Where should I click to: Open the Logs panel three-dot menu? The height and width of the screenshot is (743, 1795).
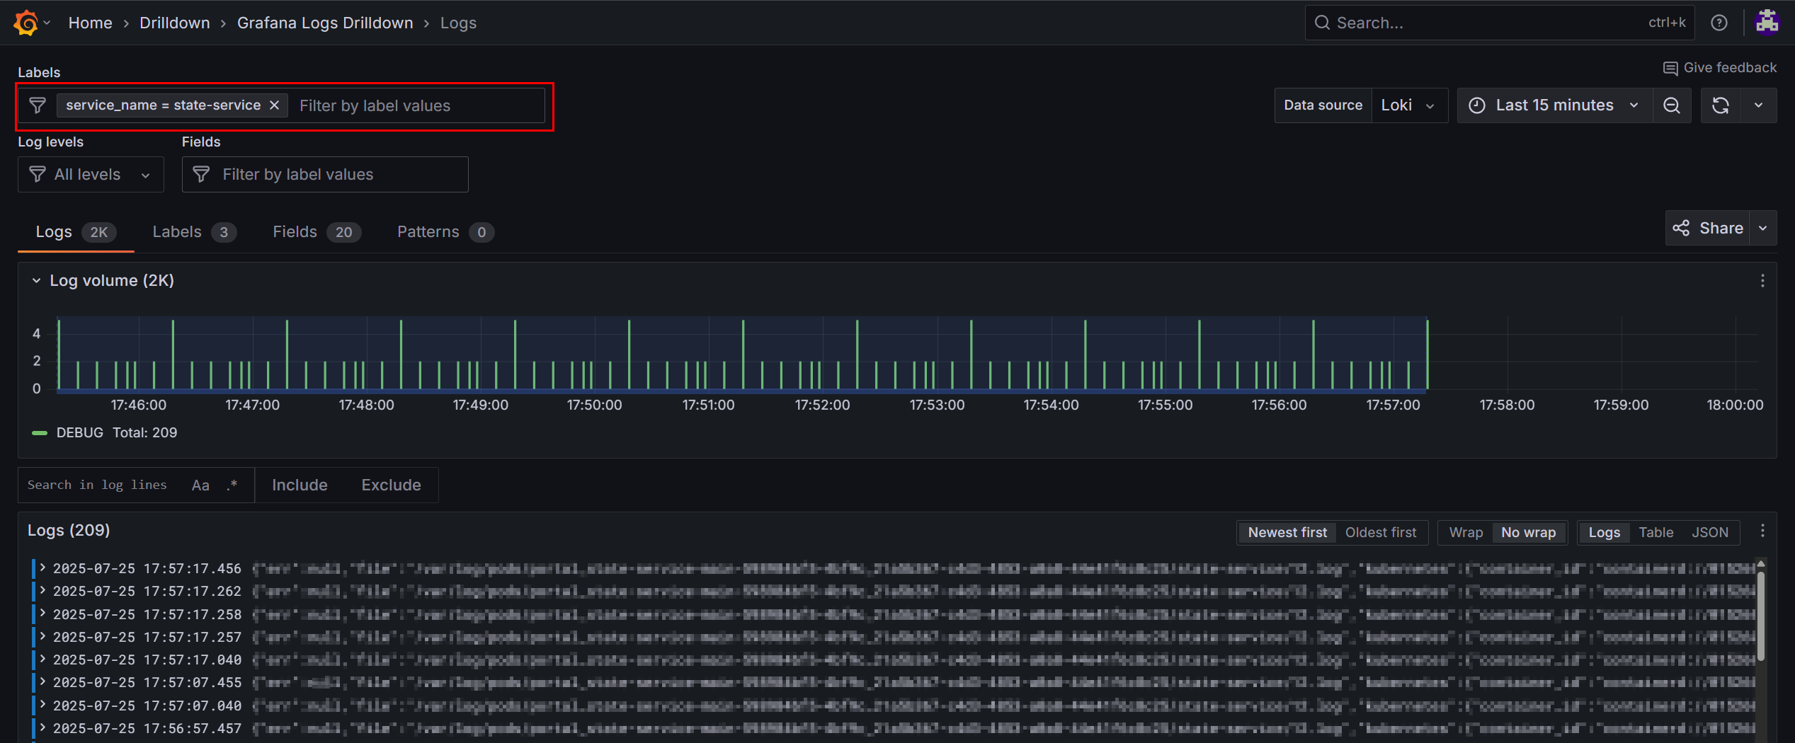1762,531
